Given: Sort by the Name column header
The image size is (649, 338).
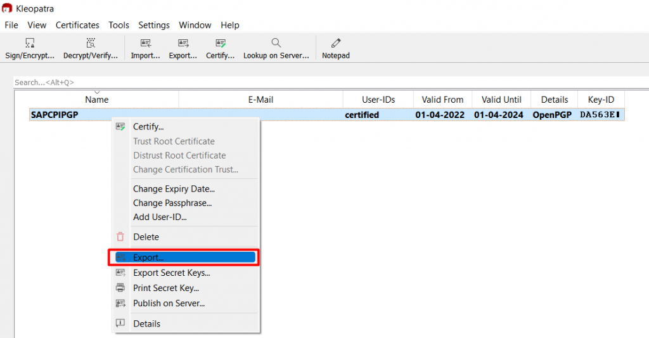Looking at the screenshot, I should tap(96, 100).
